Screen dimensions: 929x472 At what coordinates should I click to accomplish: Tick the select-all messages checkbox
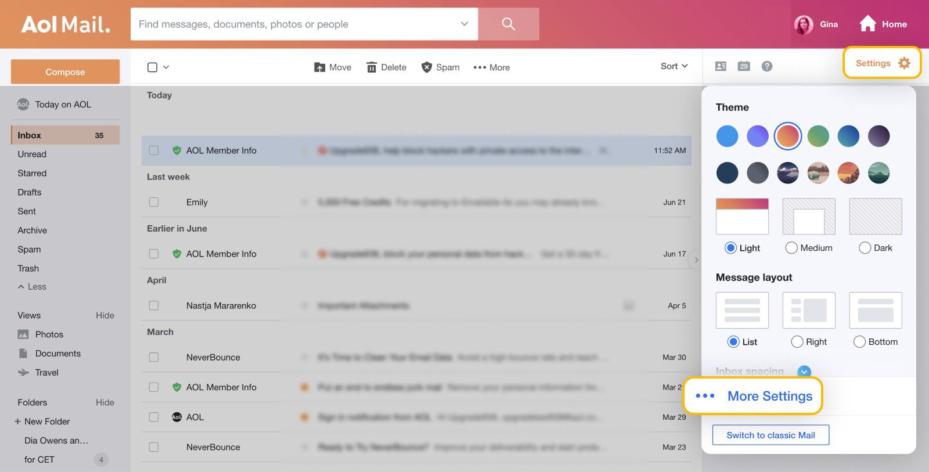click(153, 67)
